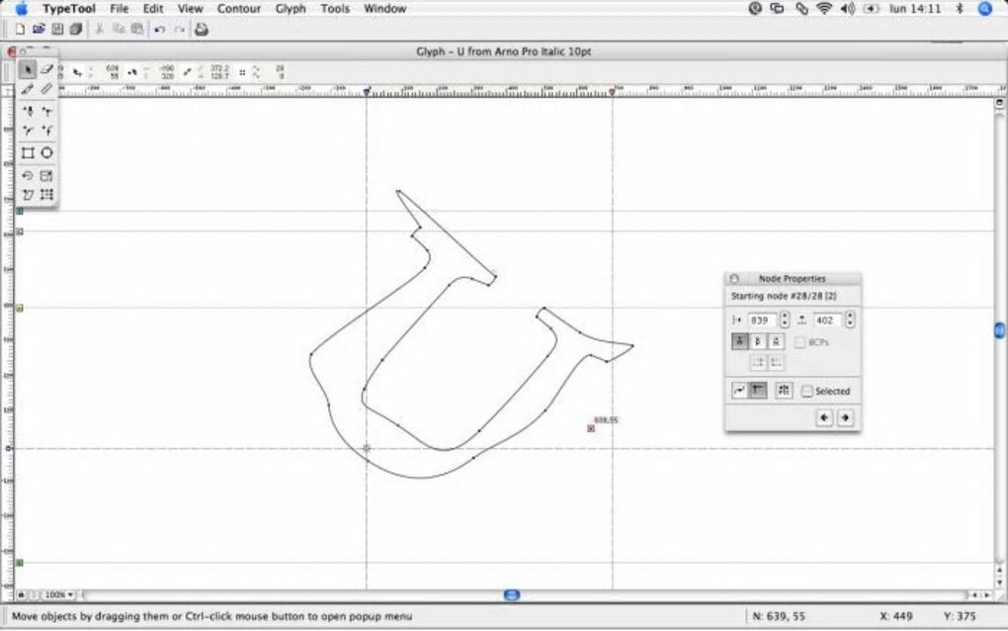The image size is (1008, 631).
Task: Check the Selected checkbox in Node Properties
Action: coord(806,391)
